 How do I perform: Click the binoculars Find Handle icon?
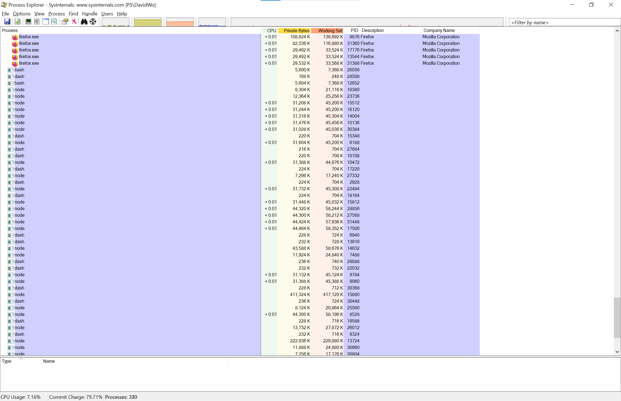[x=84, y=22]
